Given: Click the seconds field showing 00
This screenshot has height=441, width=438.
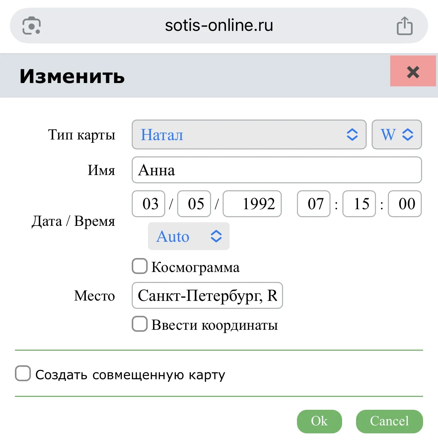Looking at the screenshot, I should (x=405, y=204).
